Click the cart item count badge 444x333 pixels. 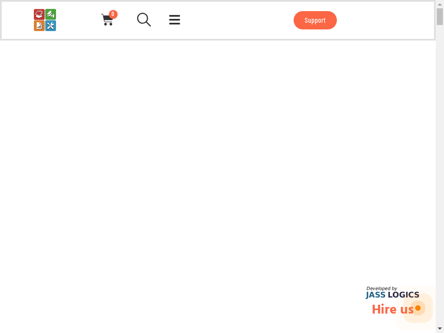(x=113, y=14)
